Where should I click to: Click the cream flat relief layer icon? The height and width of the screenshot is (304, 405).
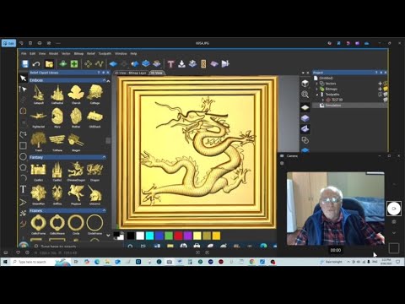coord(305,107)
